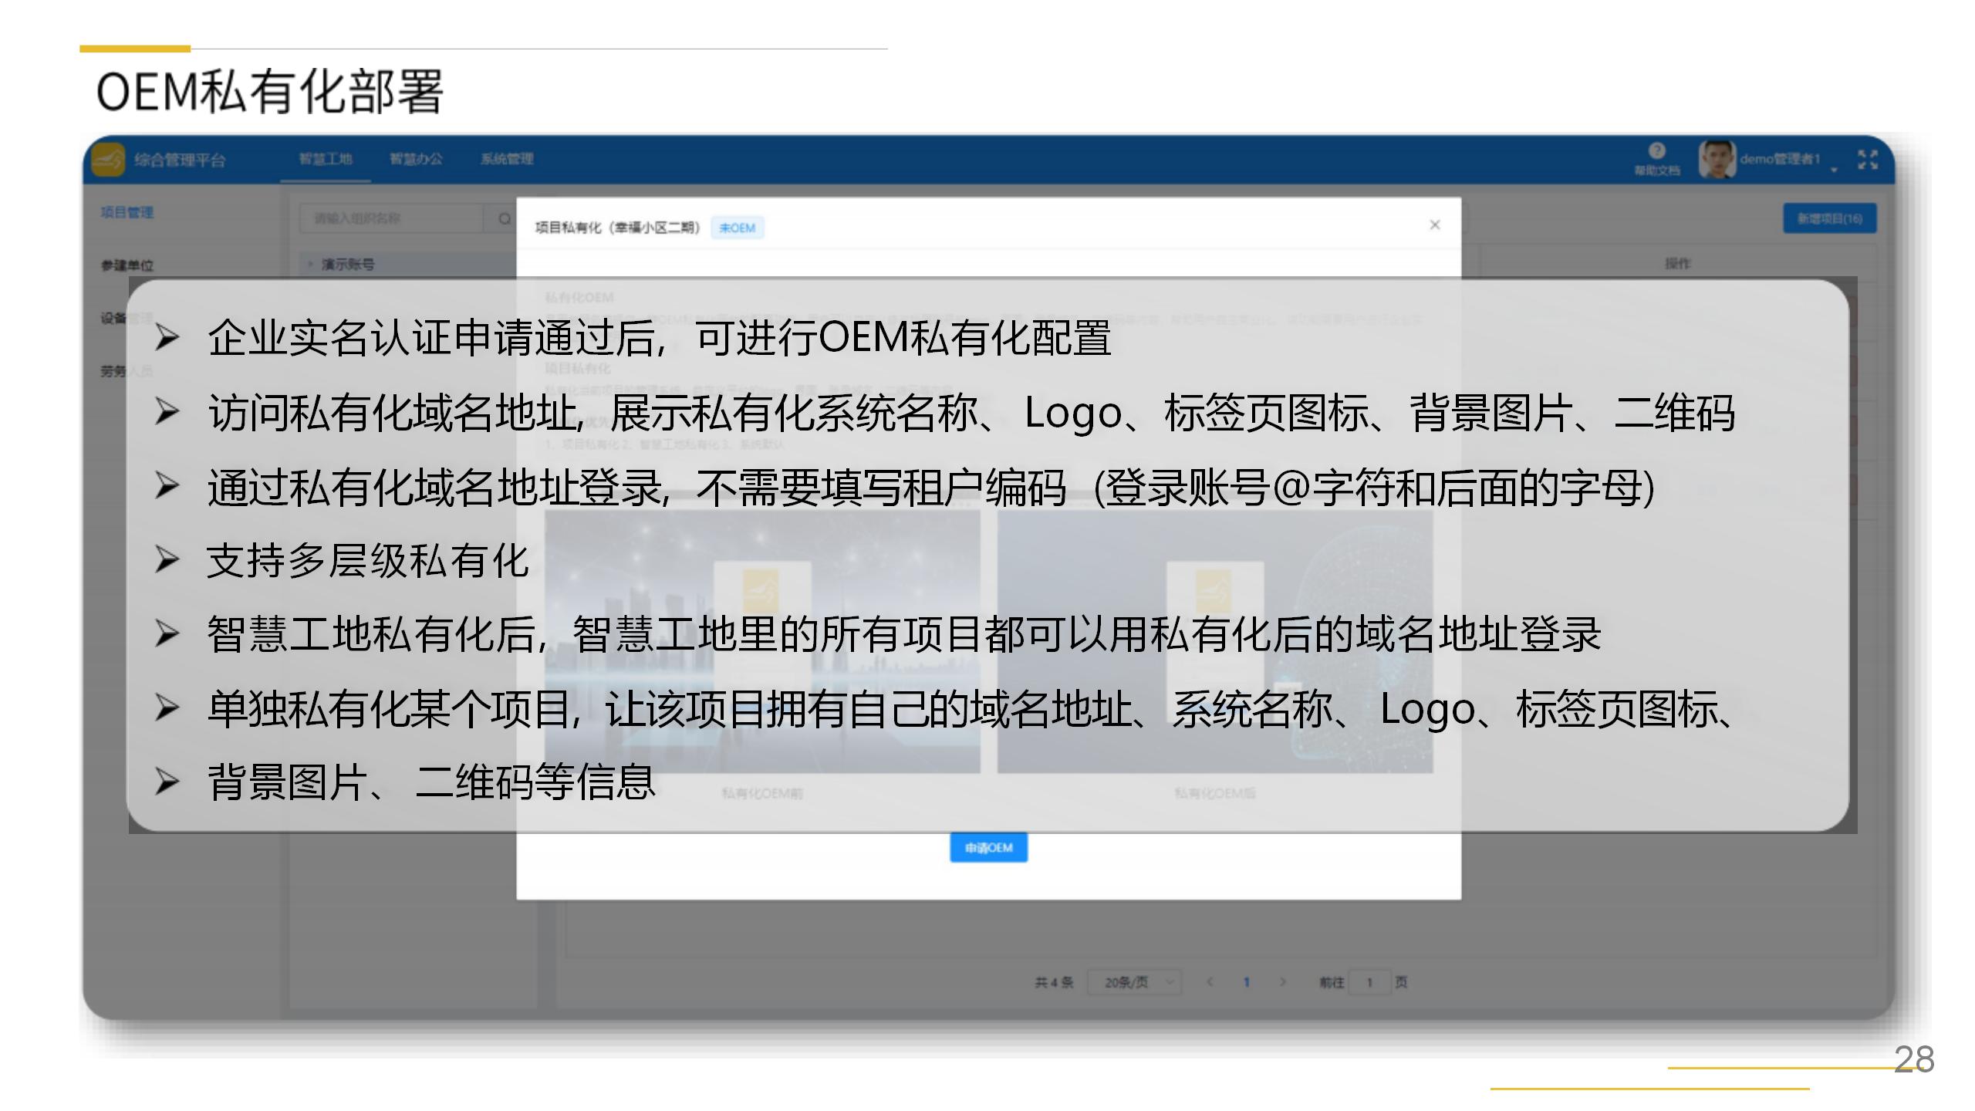This screenshot has height=1111, width=1975.
Task: Click the magnifier search icon
Action: click(x=504, y=219)
